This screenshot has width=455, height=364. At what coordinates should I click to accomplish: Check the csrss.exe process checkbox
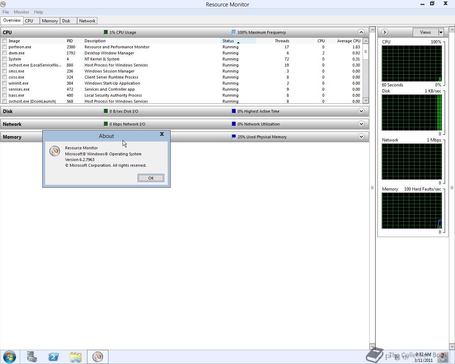coord(5,77)
